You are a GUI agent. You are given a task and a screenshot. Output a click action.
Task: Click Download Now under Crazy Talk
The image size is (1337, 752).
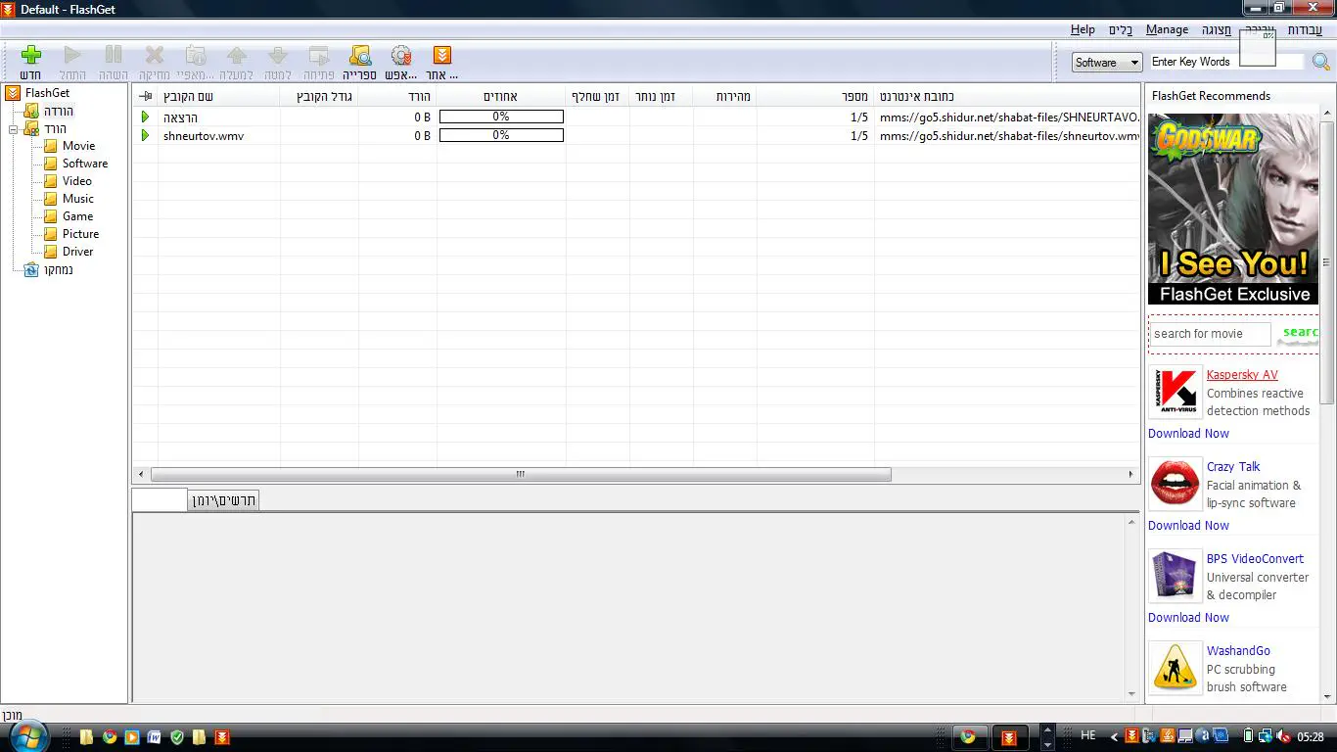click(x=1188, y=526)
